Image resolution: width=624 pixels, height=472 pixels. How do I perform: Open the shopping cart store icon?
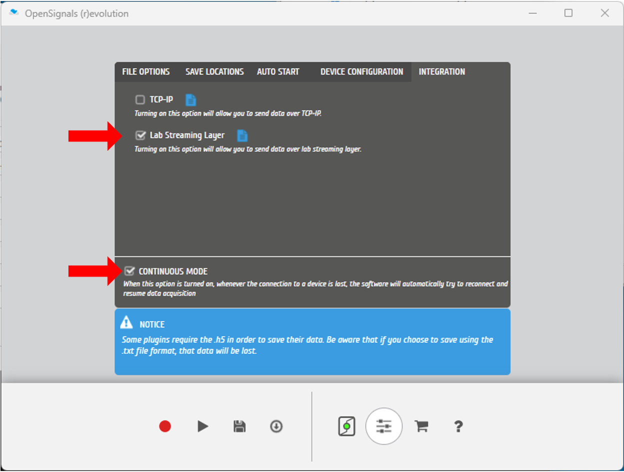pyautogui.click(x=421, y=426)
